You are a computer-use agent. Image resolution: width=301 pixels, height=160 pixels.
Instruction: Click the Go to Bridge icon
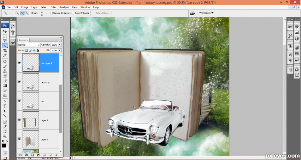192,13
